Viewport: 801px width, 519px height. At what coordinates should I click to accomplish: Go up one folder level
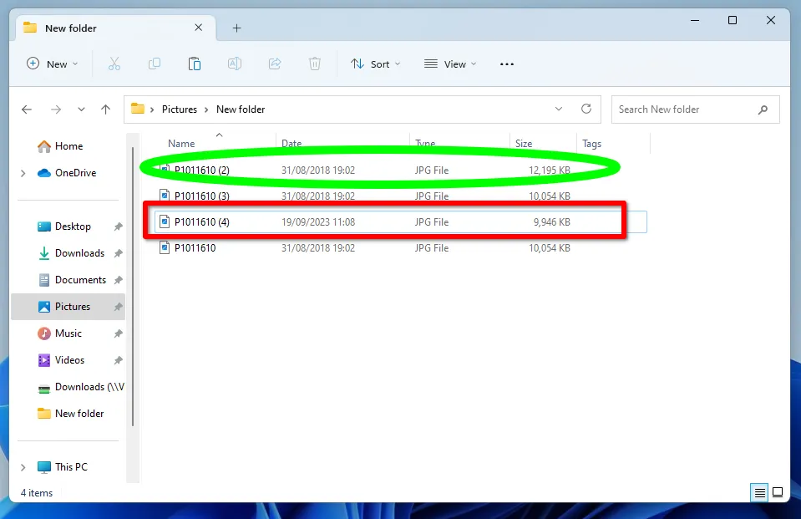106,109
